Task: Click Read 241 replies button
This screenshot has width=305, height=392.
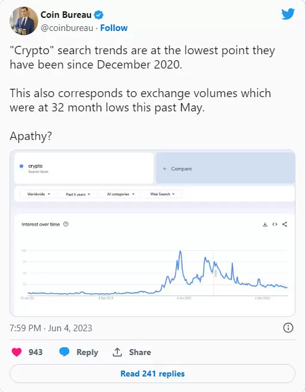Action: point(152,374)
